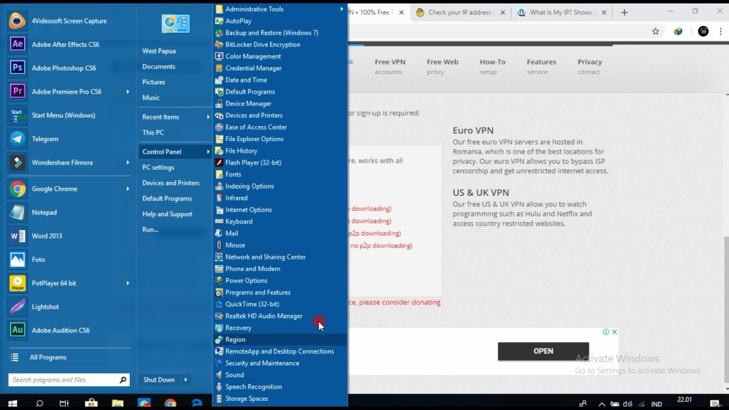Open Device Manager icon entry
The image size is (729, 410).
[x=219, y=104]
